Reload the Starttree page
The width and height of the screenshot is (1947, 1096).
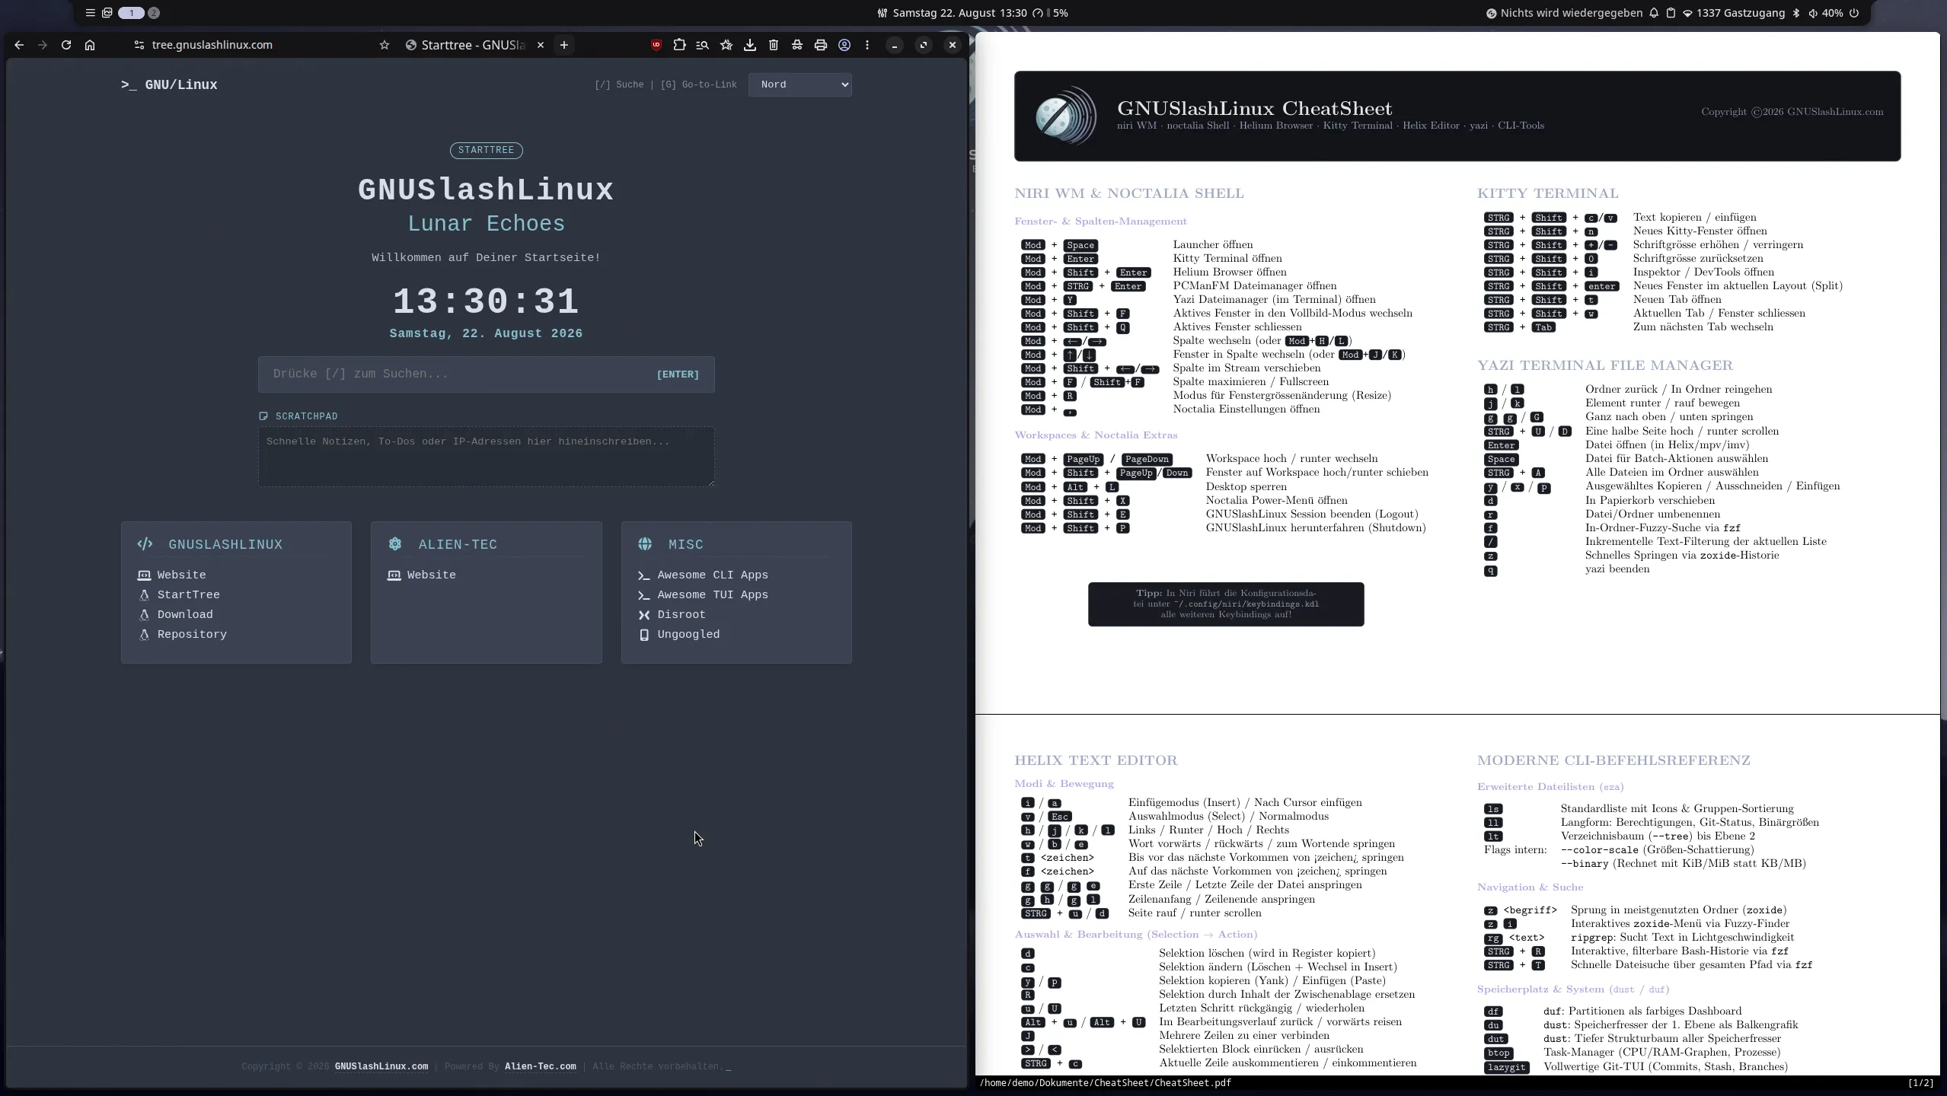point(66,45)
